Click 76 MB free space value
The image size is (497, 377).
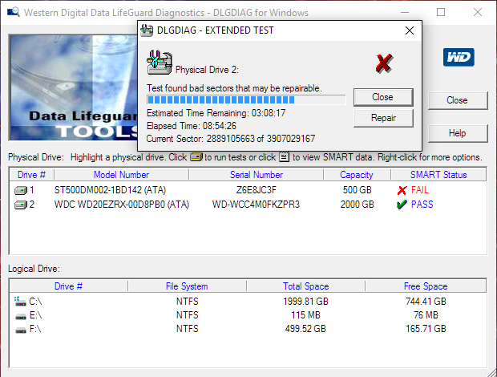pyautogui.click(x=426, y=315)
